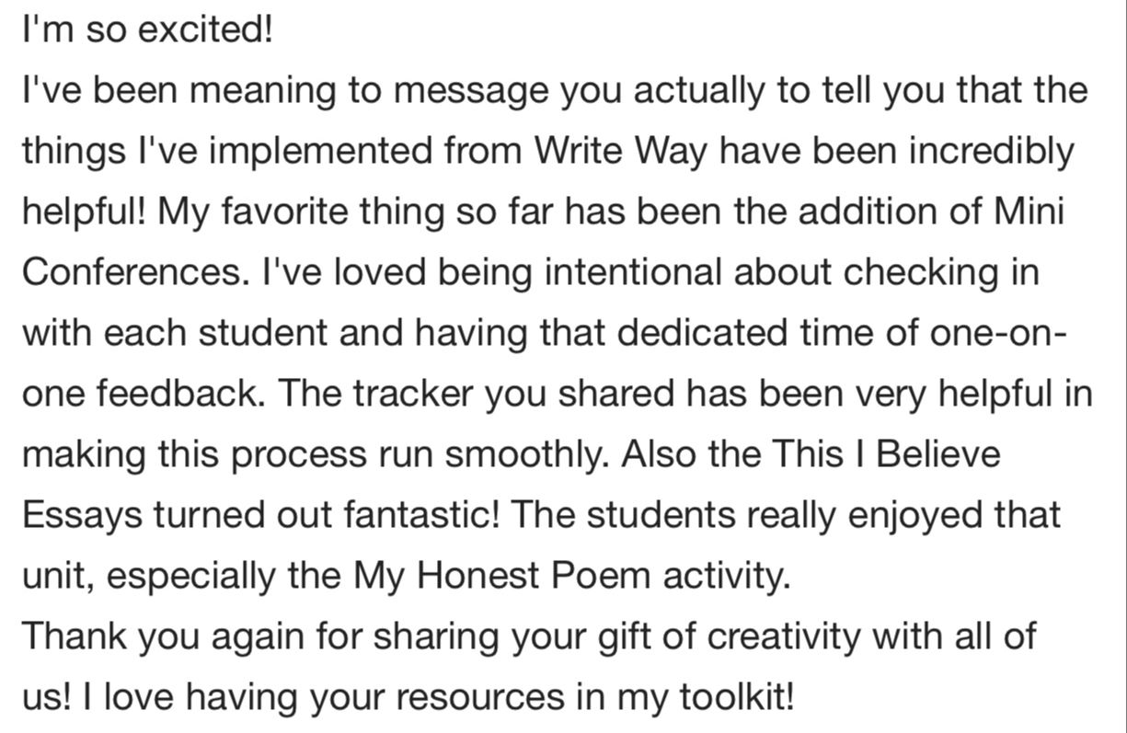
Task: Click the phrase "This I Believe"
Action: pos(886,455)
